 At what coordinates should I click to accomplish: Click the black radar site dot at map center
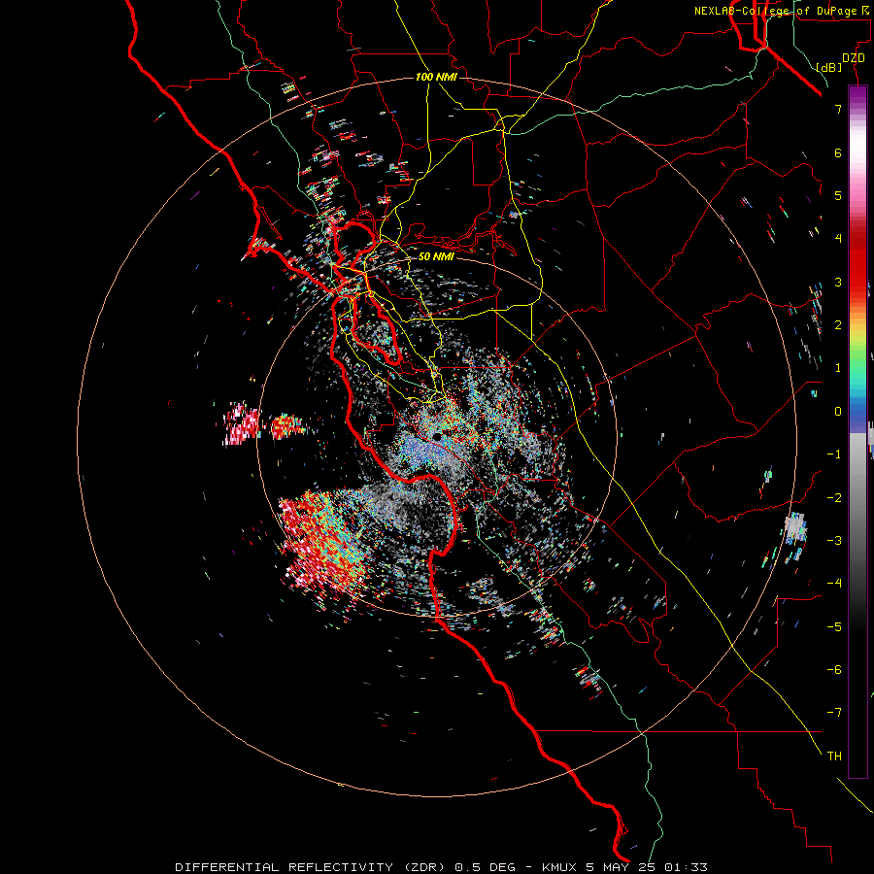[x=437, y=436]
